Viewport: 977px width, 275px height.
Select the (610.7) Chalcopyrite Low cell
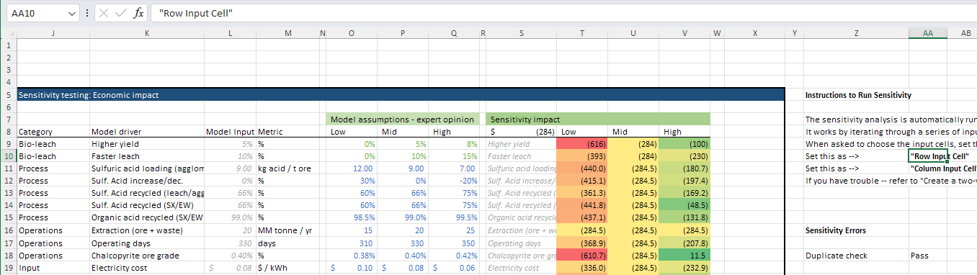(x=581, y=256)
